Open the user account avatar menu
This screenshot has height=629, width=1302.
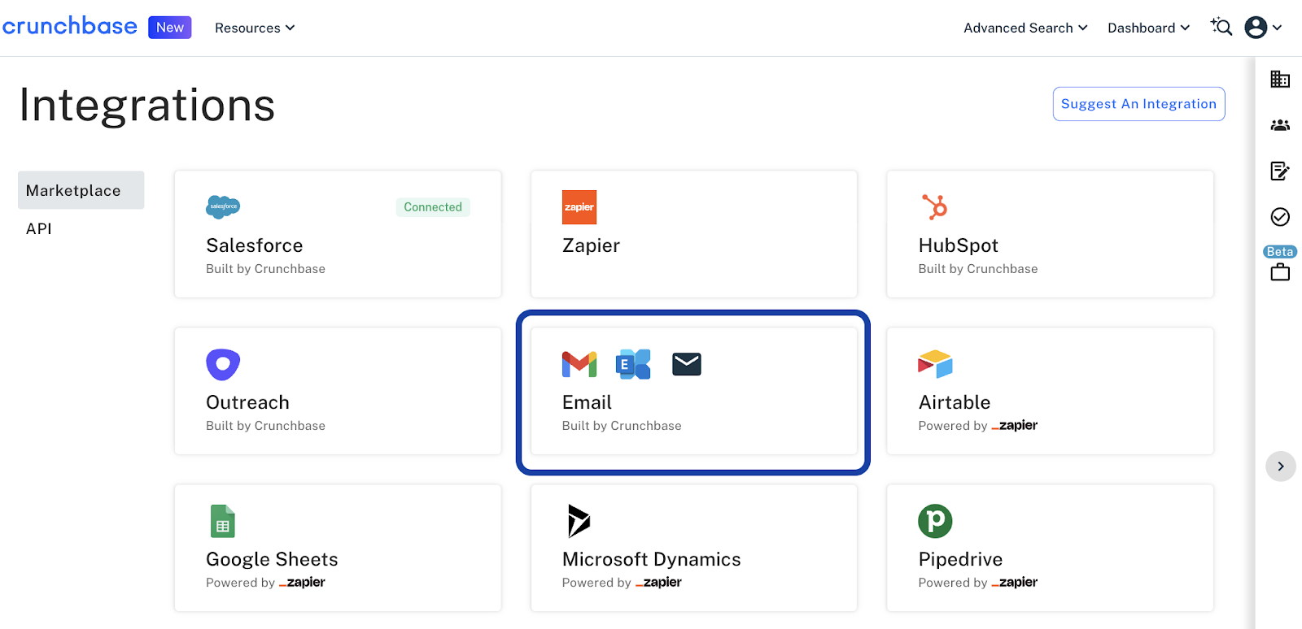(x=1256, y=28)
